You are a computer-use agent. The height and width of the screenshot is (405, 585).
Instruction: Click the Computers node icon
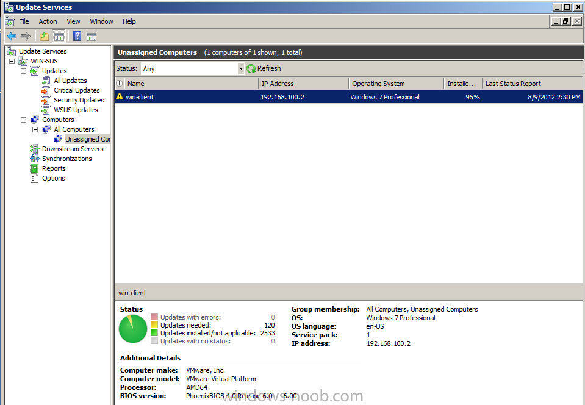[35, 120]
